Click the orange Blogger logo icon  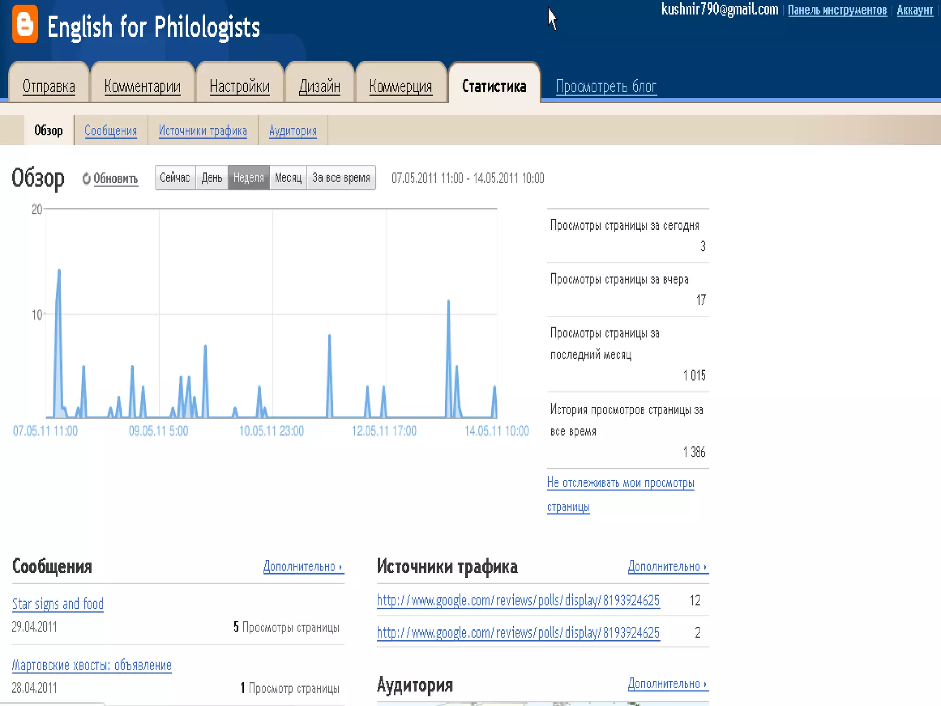pos(25,24)
